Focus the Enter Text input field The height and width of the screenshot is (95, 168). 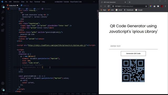coord(133,46)
